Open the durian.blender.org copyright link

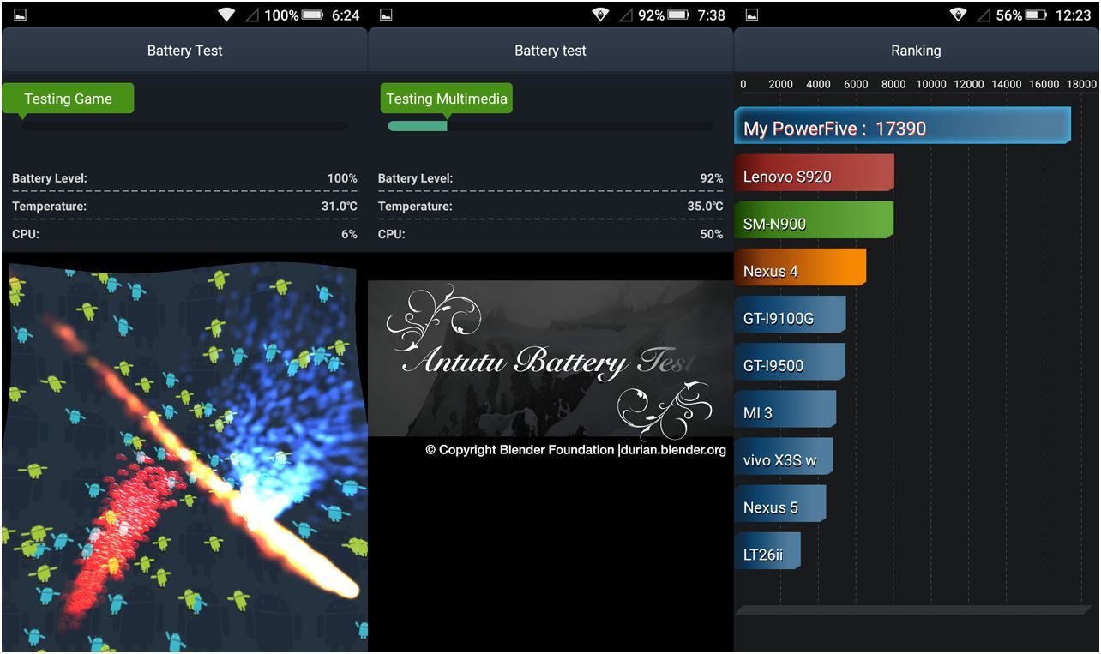(671, 449)
